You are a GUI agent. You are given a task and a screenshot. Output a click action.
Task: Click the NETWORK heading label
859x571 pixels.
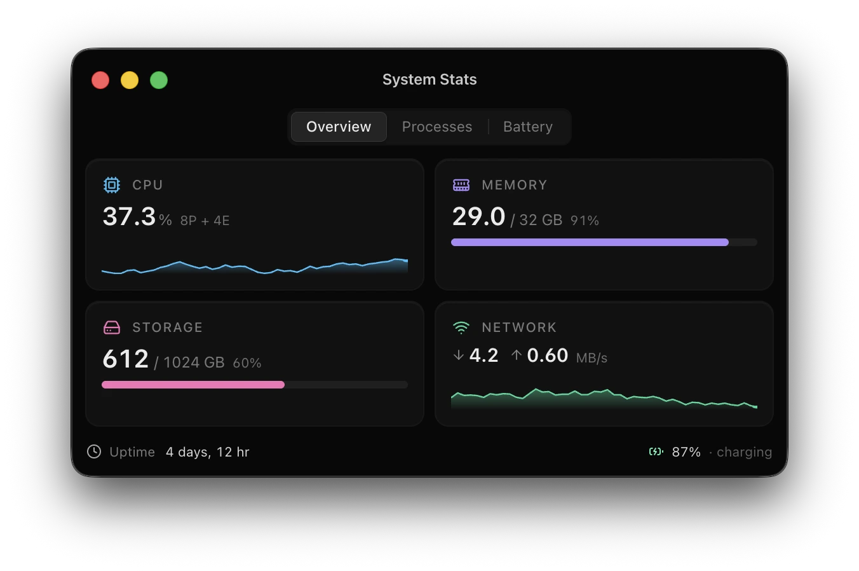519,327
